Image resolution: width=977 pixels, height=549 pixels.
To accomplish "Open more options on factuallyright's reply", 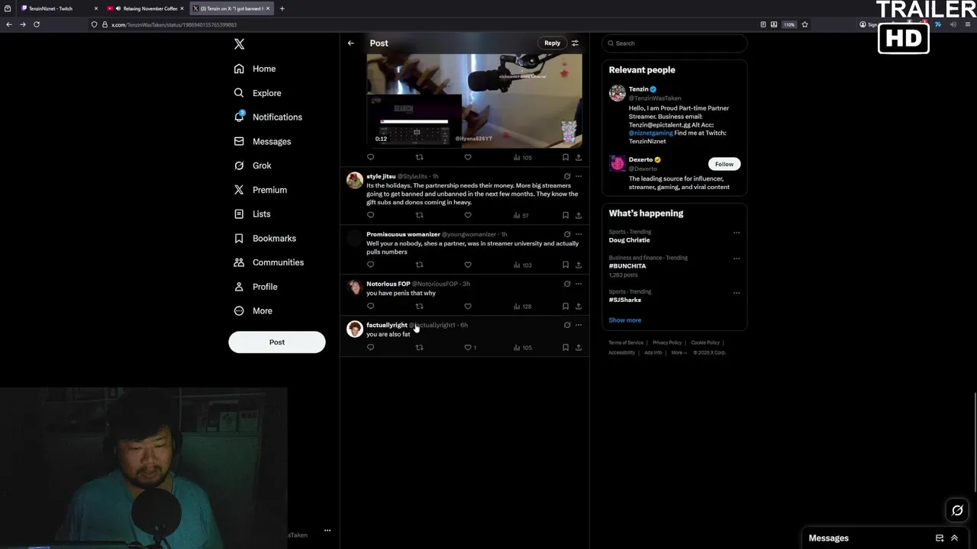I will [579, 325].
